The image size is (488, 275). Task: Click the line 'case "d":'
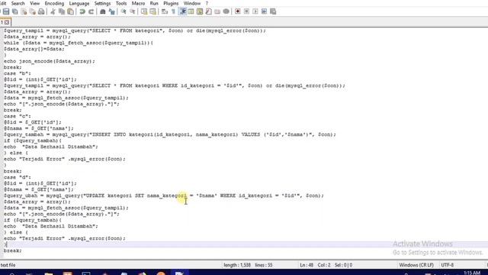(x=17, y=177)
